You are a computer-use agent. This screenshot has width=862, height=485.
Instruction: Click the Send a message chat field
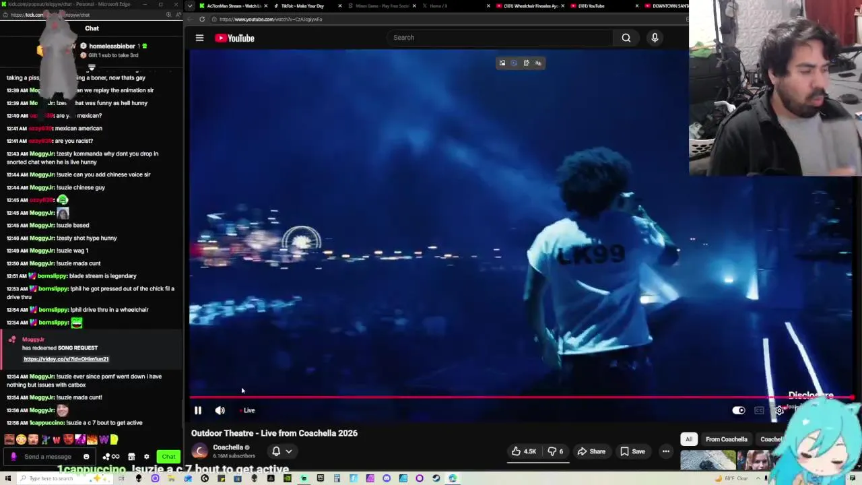pyautogui.click(x=48, y=457)
